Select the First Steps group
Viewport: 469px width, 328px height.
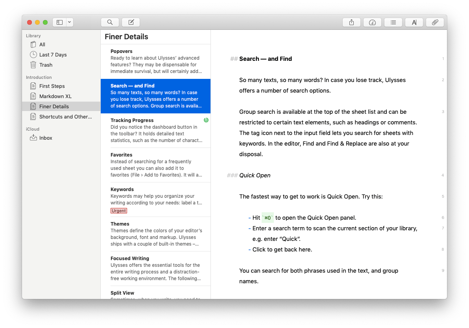(61, 86)
